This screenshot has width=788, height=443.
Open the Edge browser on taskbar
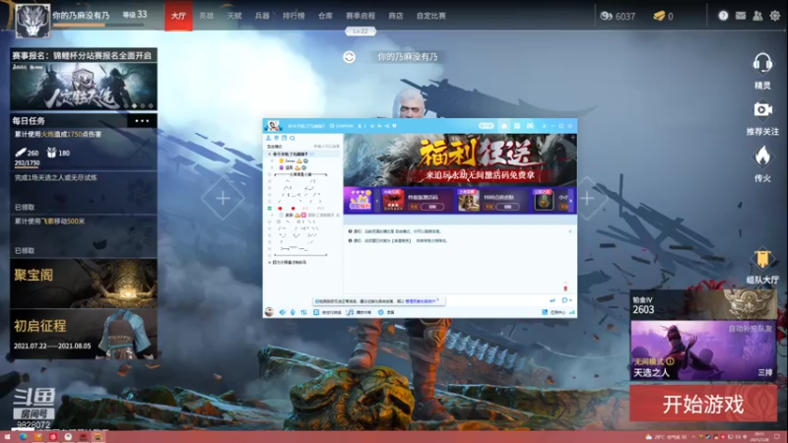(23, 437)
